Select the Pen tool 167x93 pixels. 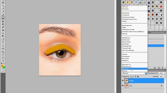[x=3, y=40]
